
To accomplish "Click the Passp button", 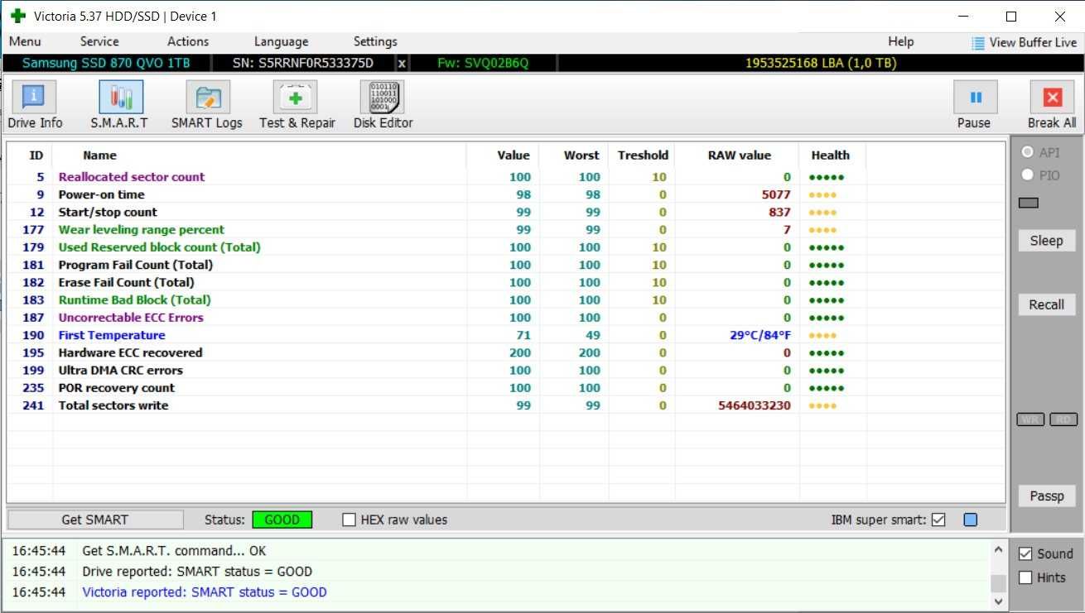I will point(1047,496).
